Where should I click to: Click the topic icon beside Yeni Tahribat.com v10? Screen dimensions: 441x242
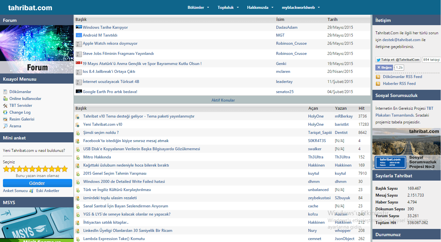(x=78, y=125)
